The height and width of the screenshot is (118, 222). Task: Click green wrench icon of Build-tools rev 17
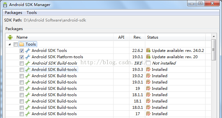point(28,114)
